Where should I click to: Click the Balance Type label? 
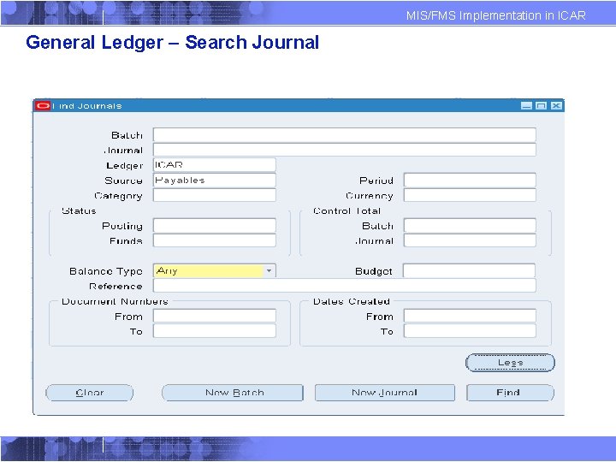(106, 271)
